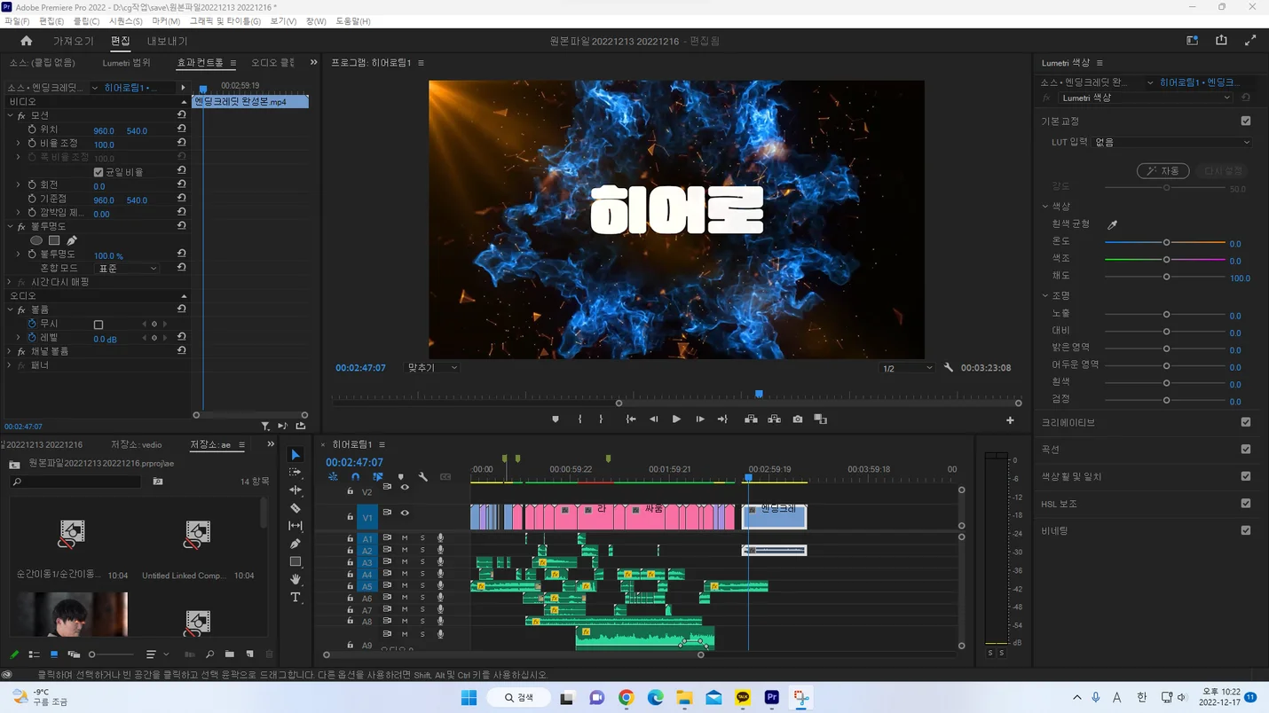1269x713 pixels.
Task: Switch to the Import workspace tab
Action: [73, 42]
